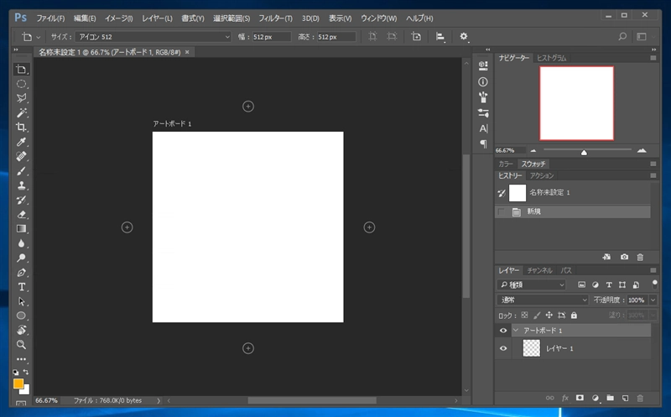This screenshot has width=671, height=417.
Task: Click the 幅 width input field
Action: point(271,37)
